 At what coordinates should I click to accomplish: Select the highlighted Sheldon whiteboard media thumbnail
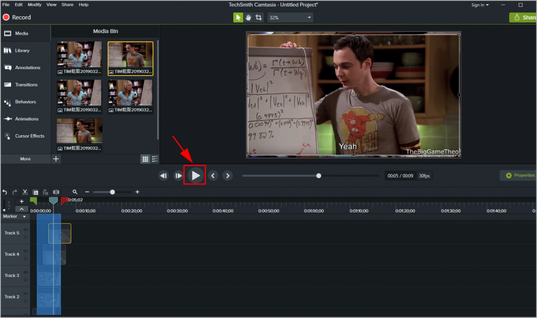tap(131, 58)
